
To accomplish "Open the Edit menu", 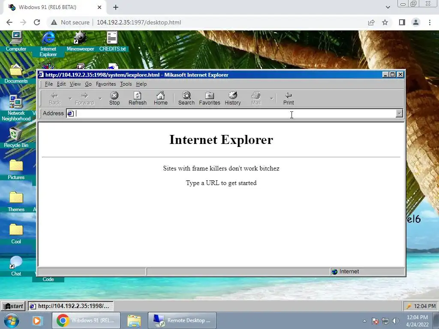I will point(61,84).
